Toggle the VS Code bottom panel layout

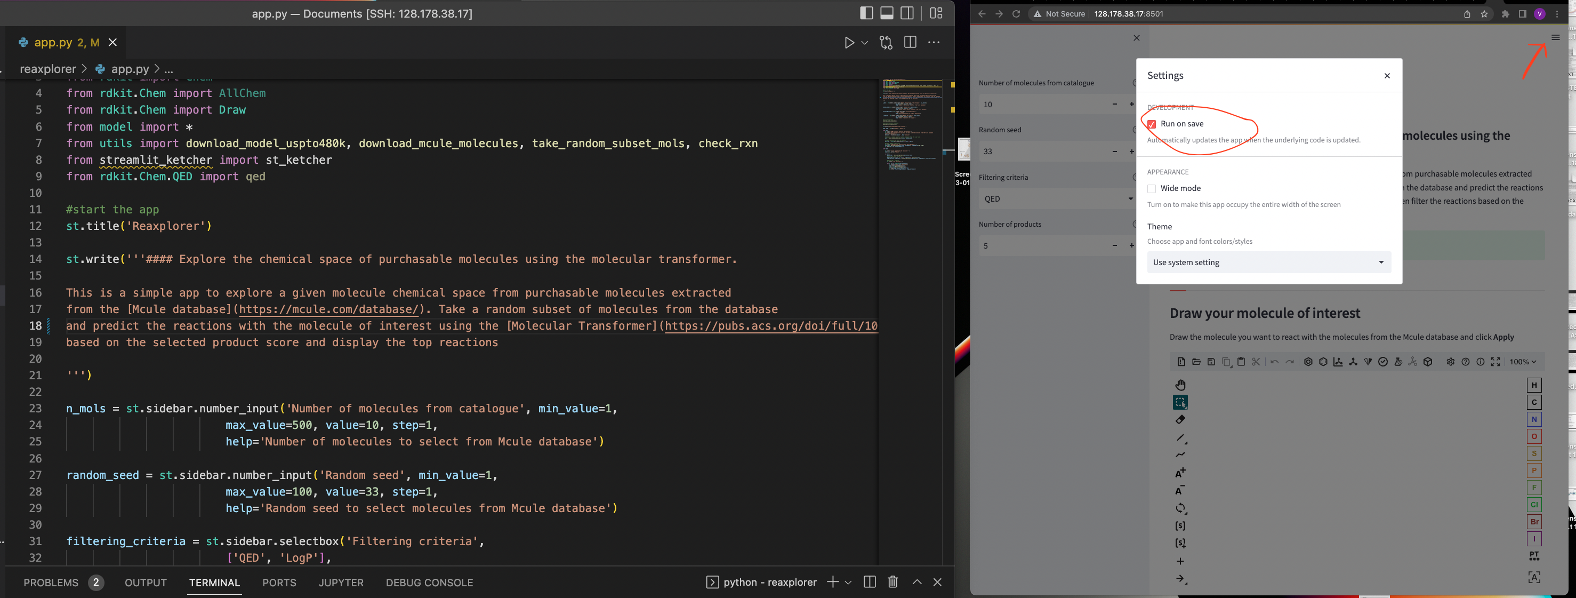(x=887, y=13)
